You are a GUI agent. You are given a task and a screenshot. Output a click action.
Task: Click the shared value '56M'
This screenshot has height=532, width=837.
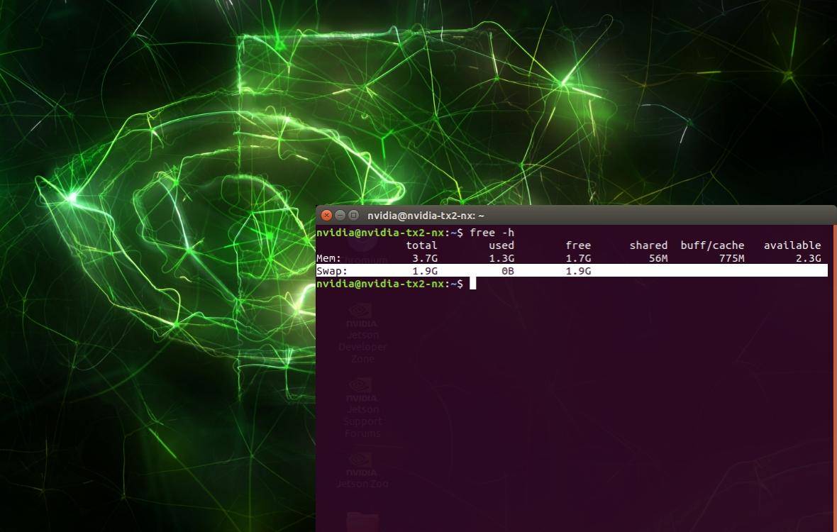pyautogui.click(x=658, y=258)
